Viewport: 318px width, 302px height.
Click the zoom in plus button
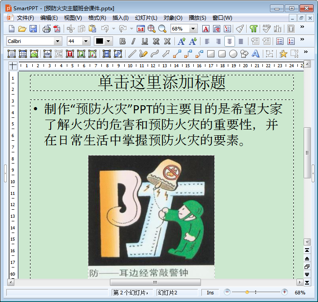coord(284,292)
